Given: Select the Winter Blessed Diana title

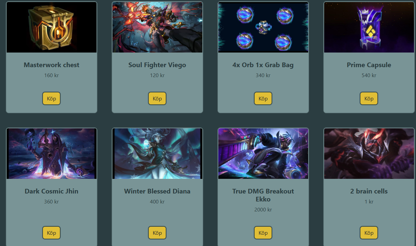Looking at the screenshot, I should [x=157, y=191].
